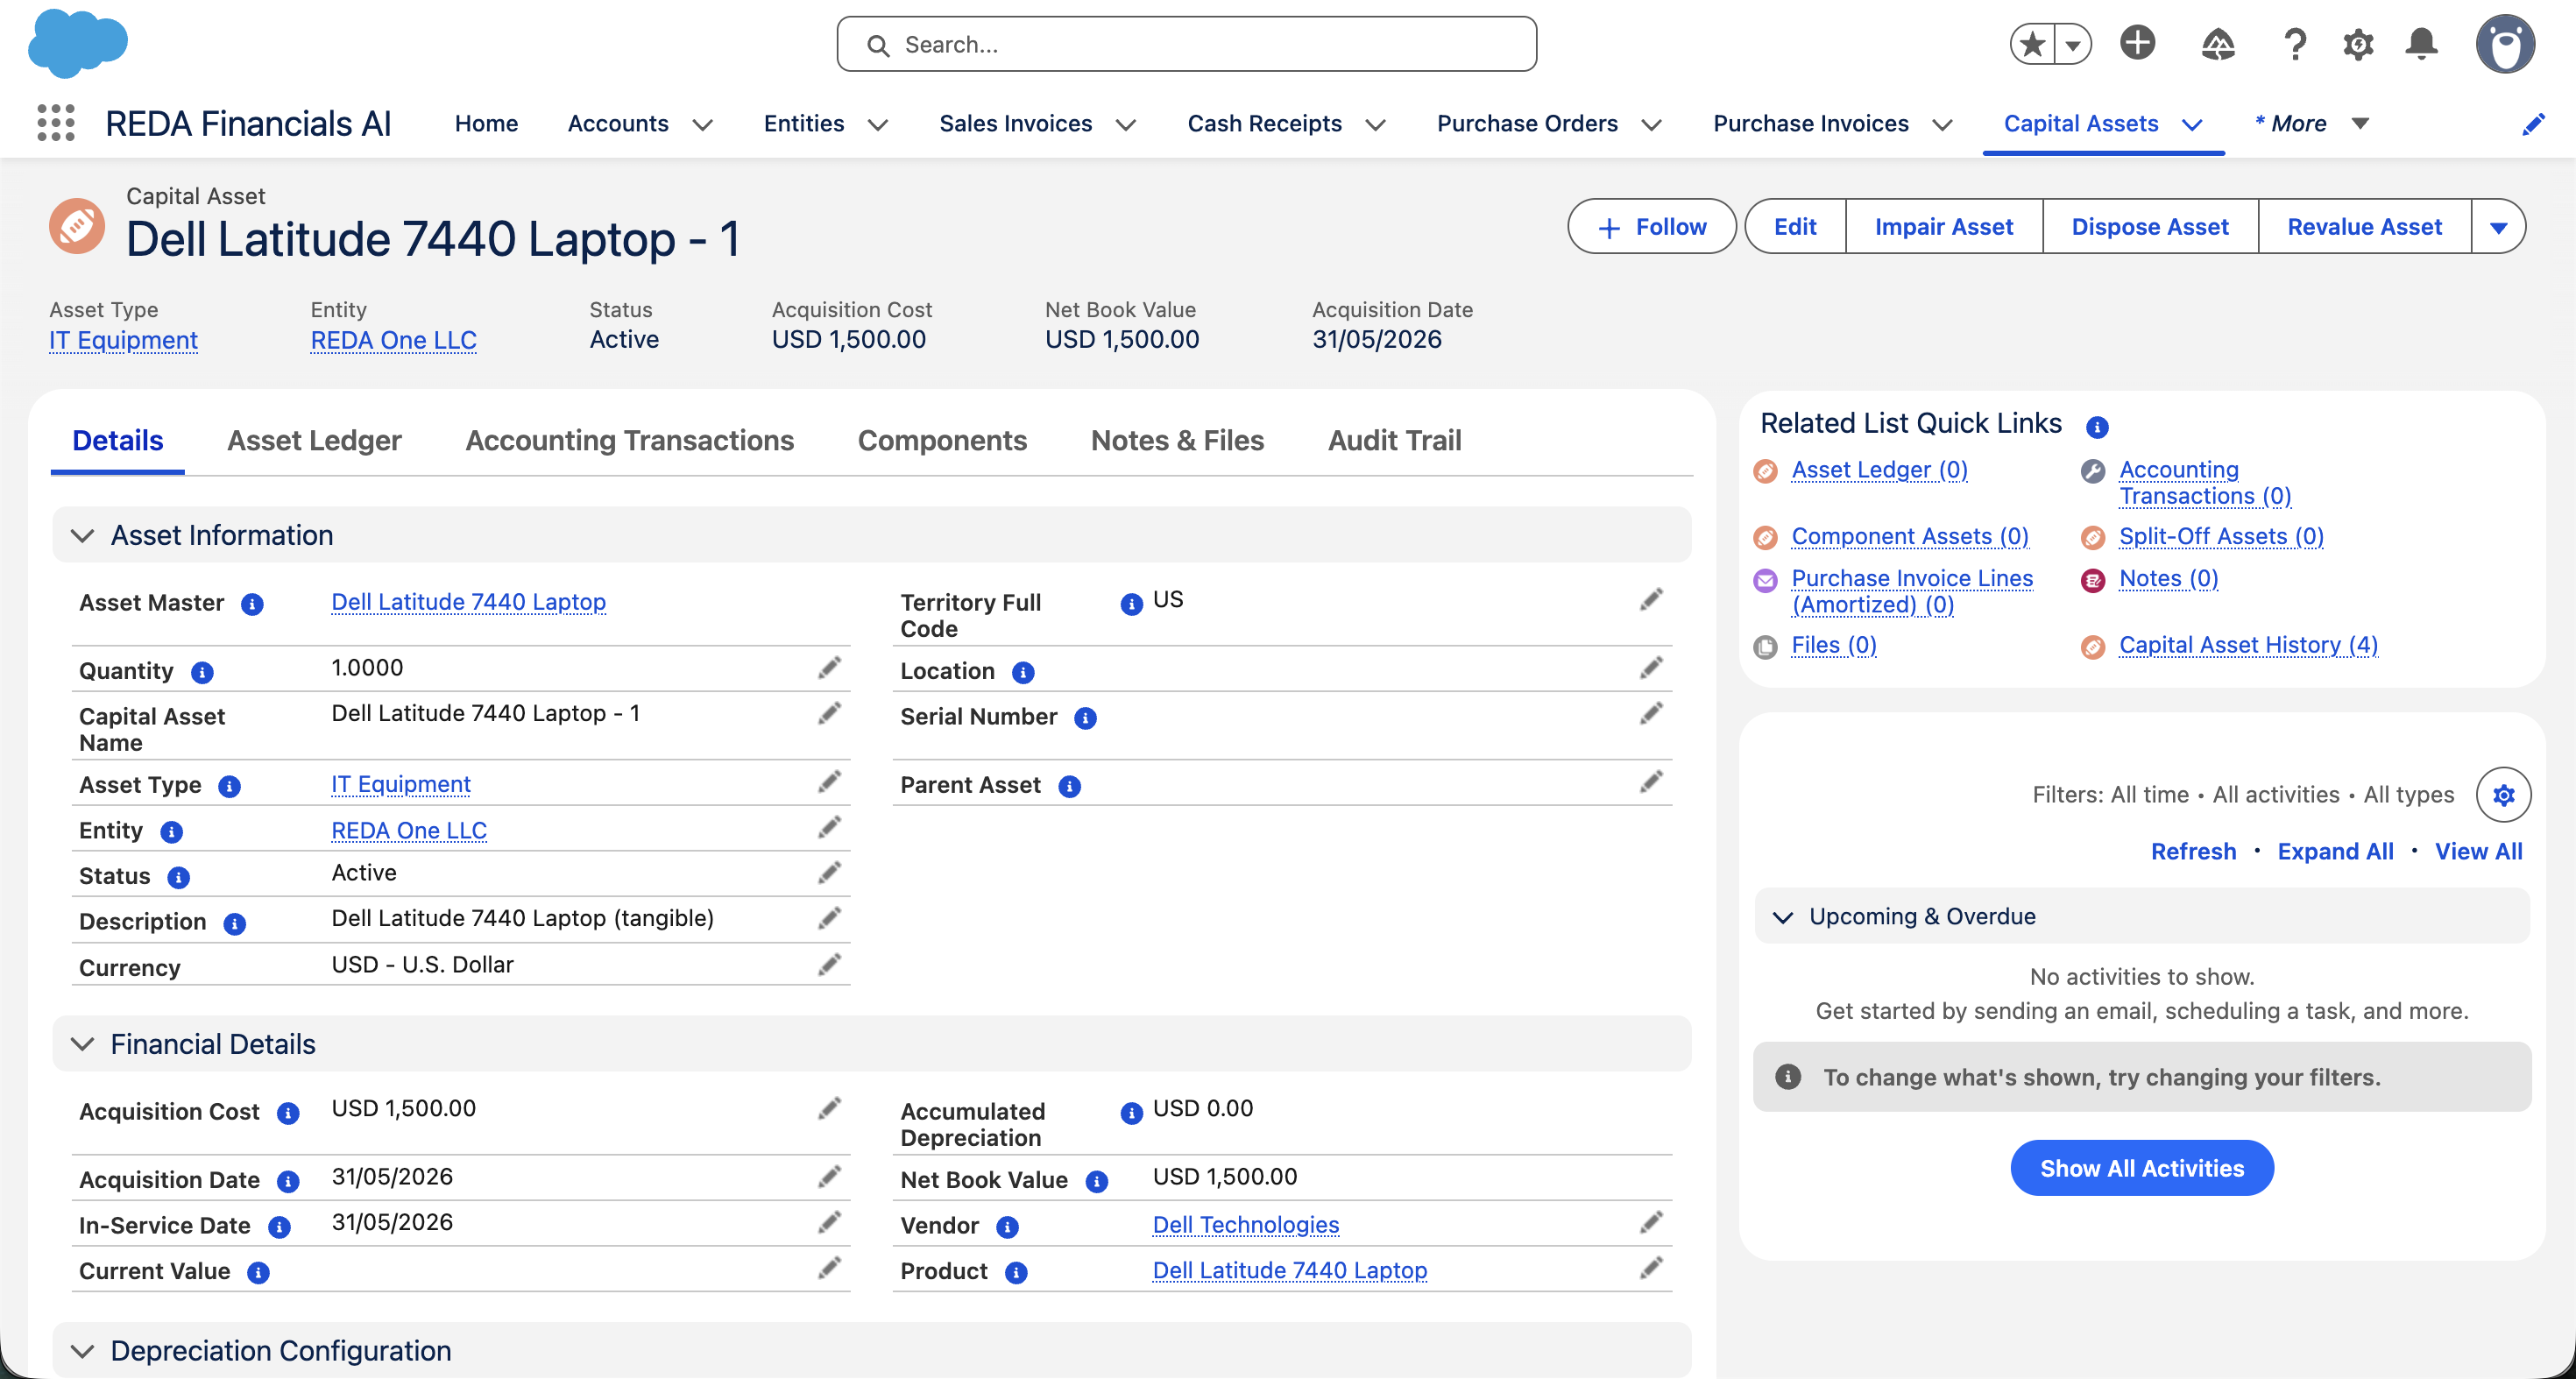Click info icon next to Asset Master
Screen dimensions: 2576x1379
(x=252, y=604)
